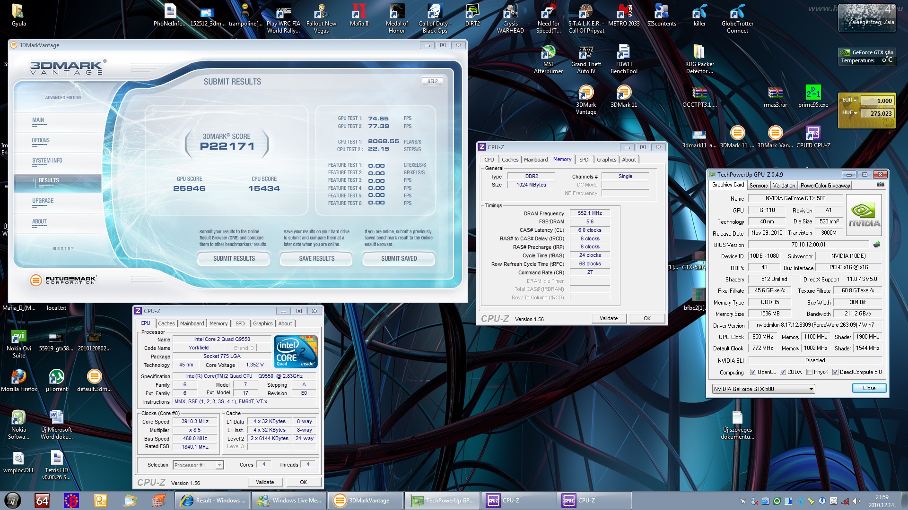Screen dimensions: 908x510
Task: Click the BIOS version save icon
Action: [x=876, y=245]
